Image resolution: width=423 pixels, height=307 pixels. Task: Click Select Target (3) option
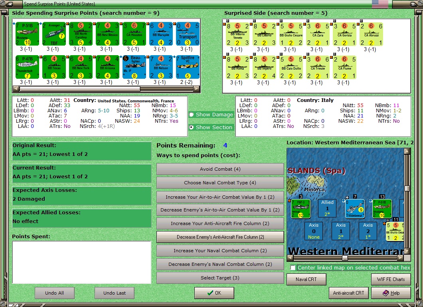click(x=220, y=278)
